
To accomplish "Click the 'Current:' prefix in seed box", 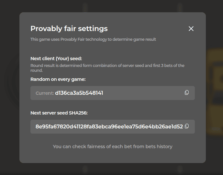I will coord(45,93).
